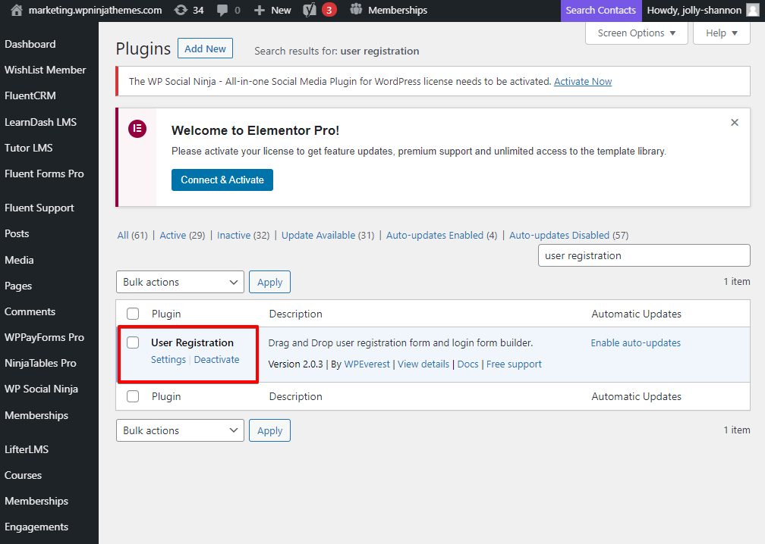Click Search Contacts in admin bar
The width and height of the screenshot is (765, 544).
click(x=600, y=10)
